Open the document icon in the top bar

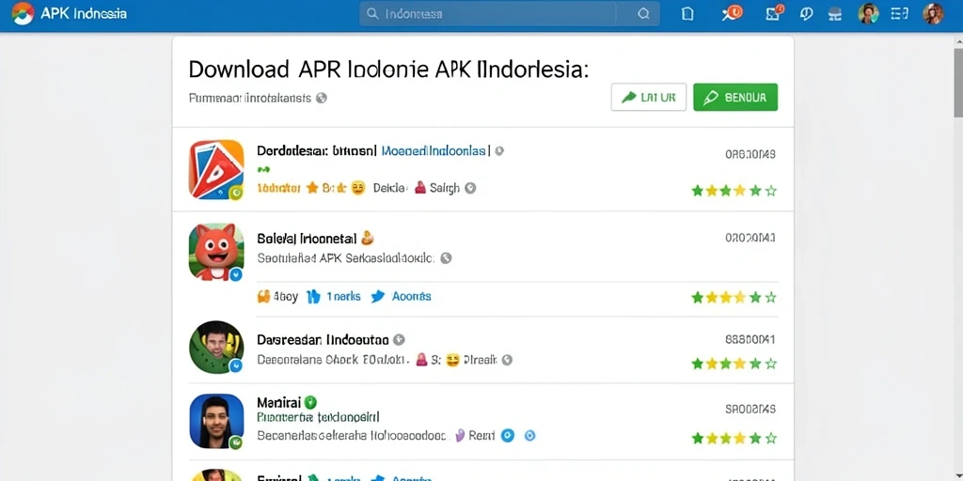[x=687, y=13]
